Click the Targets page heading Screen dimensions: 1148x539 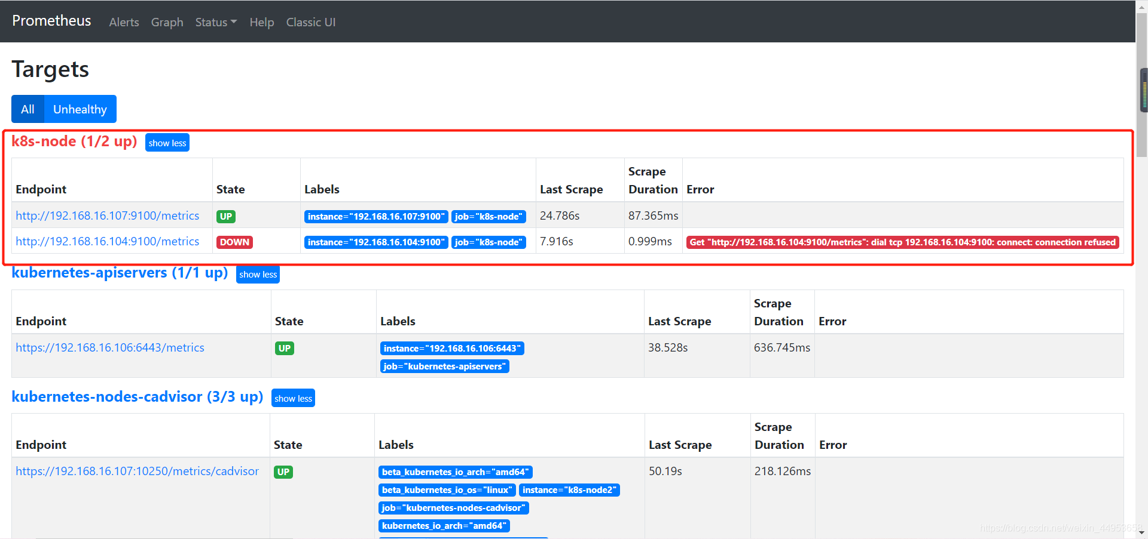(51, 69)
